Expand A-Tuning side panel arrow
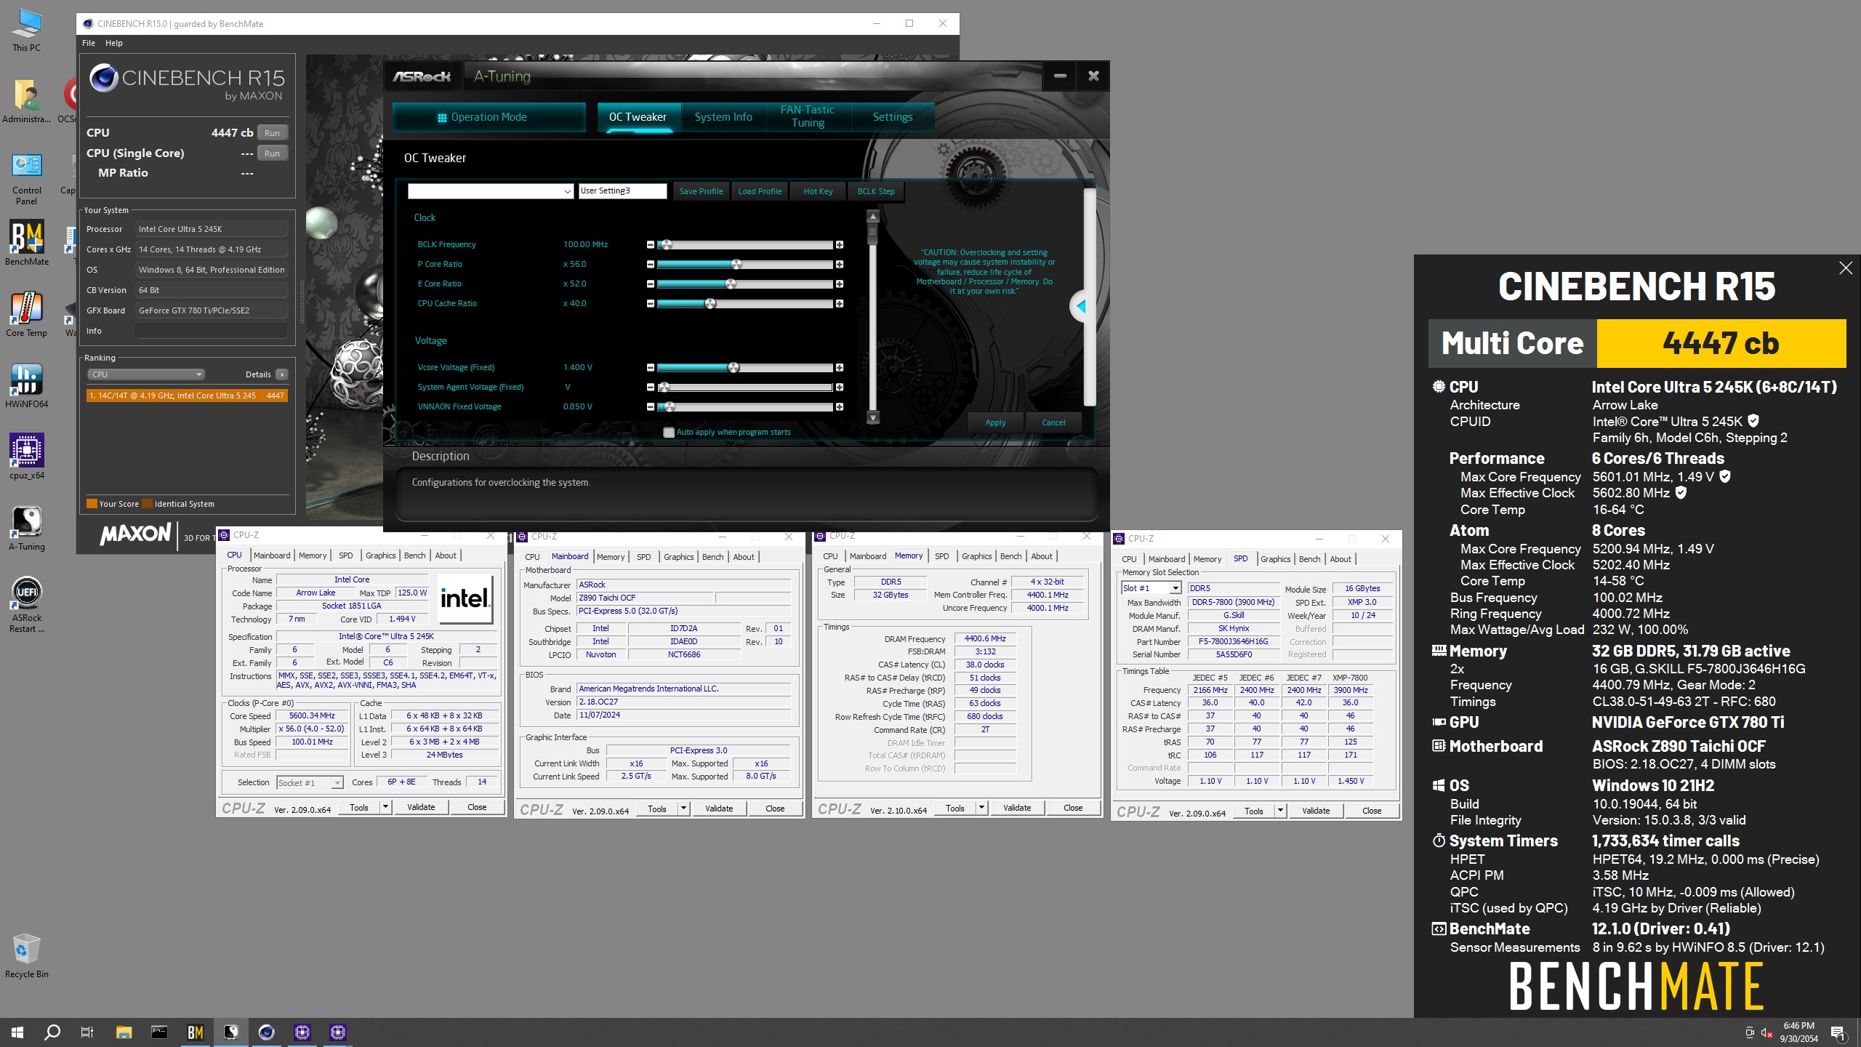Image resolution: width=1861 pixels, height=1047 pixels. tap(1081, 306)
